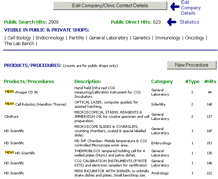The image size is (218, 179).
Task: Click the Products/Procedures column header
Action: [29, 82]
